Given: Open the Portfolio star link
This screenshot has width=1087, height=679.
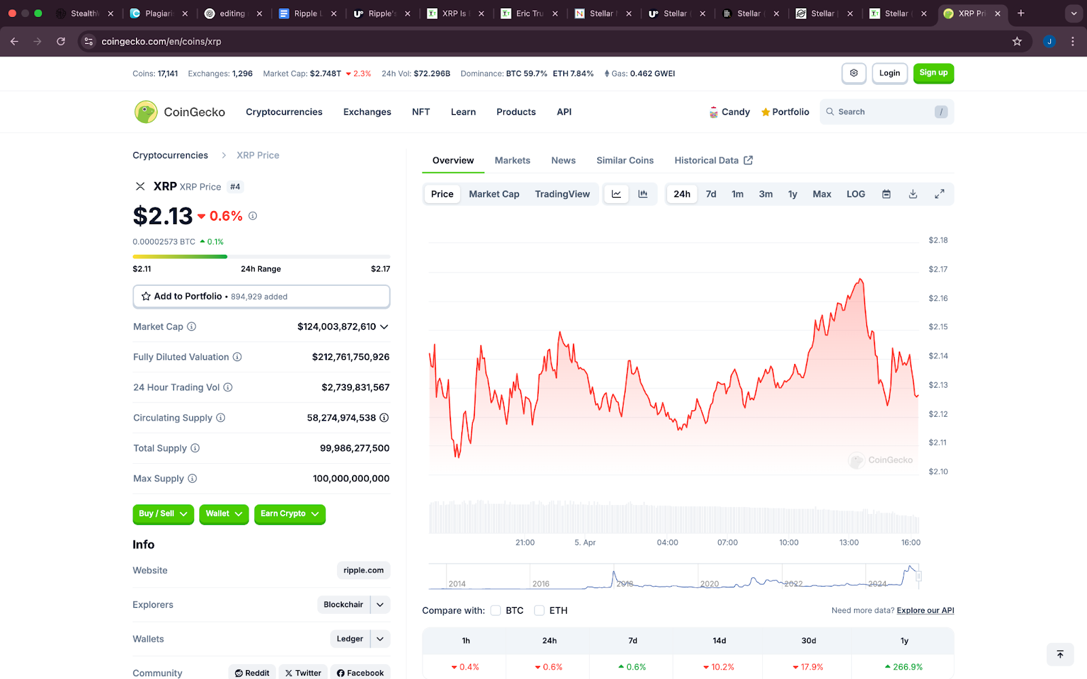Looking at the screenshot, I should [x=785, y=112].
